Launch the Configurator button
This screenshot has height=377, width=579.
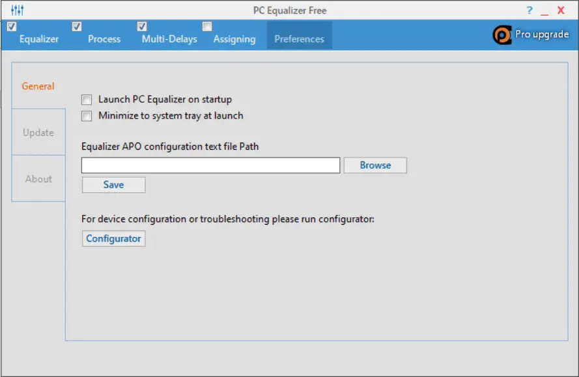[114, 238]
